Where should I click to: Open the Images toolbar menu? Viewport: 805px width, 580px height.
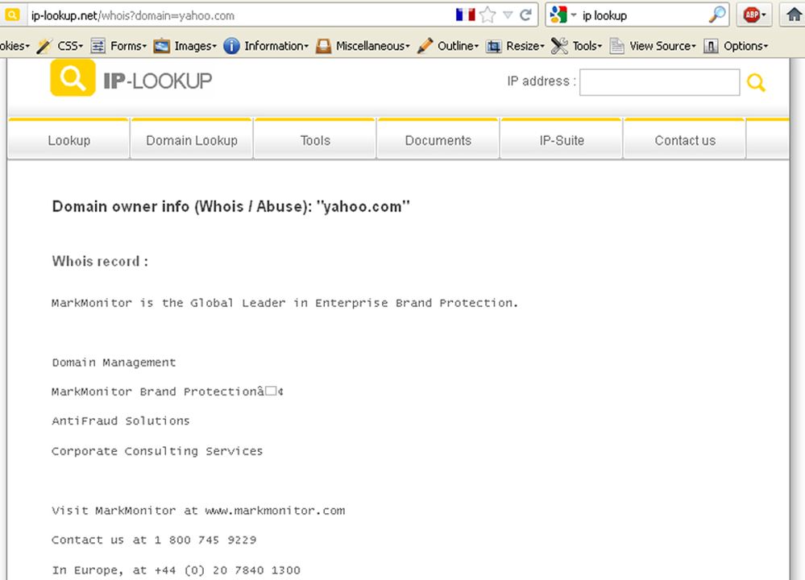(x=185, y=46)
